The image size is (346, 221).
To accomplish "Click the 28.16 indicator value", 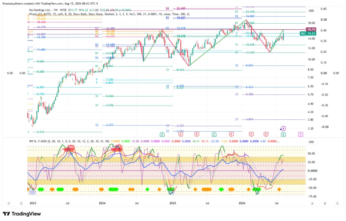I will [x=205, y=141].
